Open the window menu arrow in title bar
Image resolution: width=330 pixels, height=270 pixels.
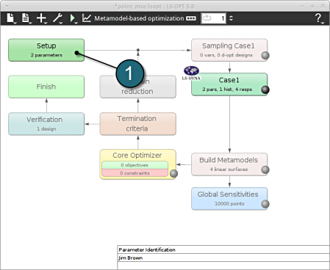click(7, 6)
